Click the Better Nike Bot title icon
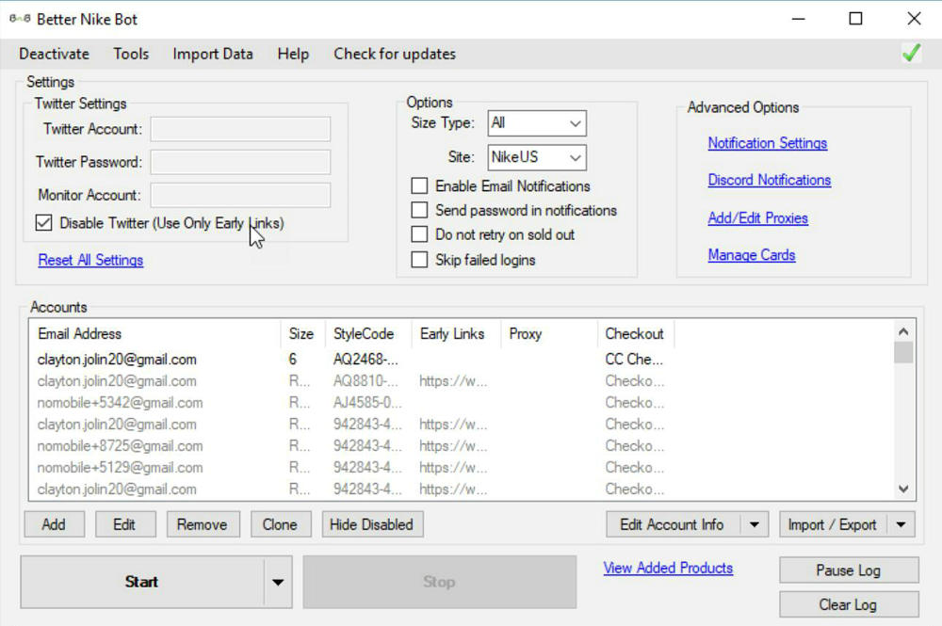This screenshot has width=942, height=626. pyautogui.click(x=20, y=19)
